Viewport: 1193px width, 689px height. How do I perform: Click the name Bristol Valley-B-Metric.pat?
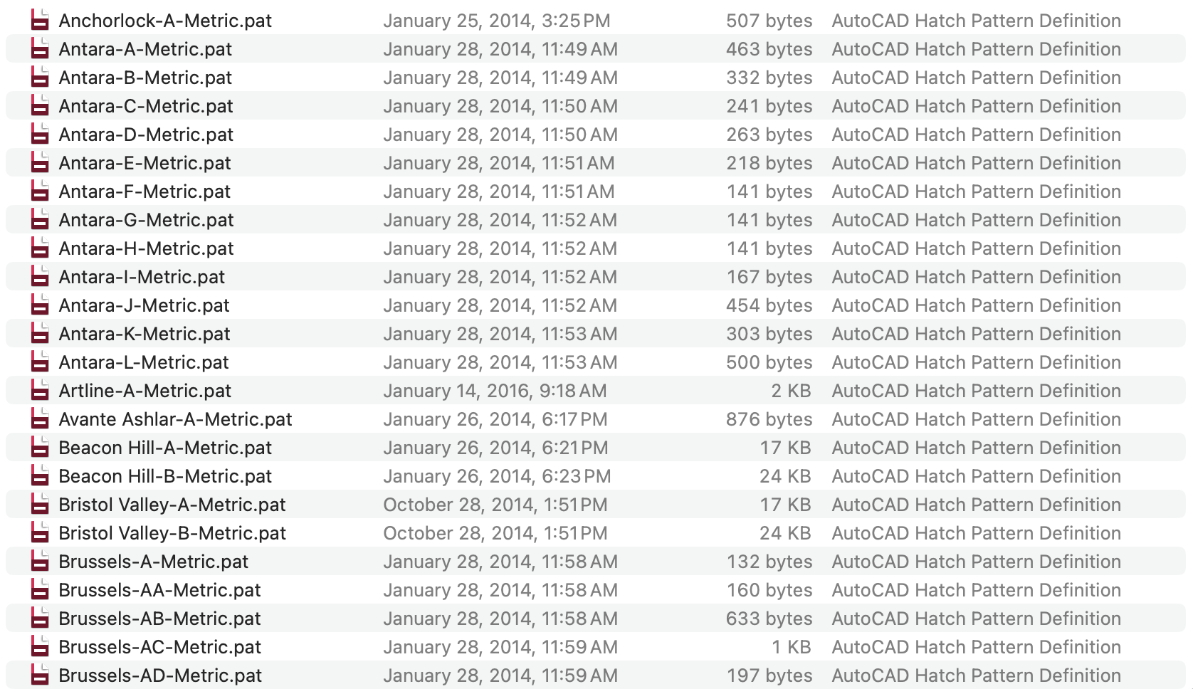pyautogui.click(x=172, y=533)
